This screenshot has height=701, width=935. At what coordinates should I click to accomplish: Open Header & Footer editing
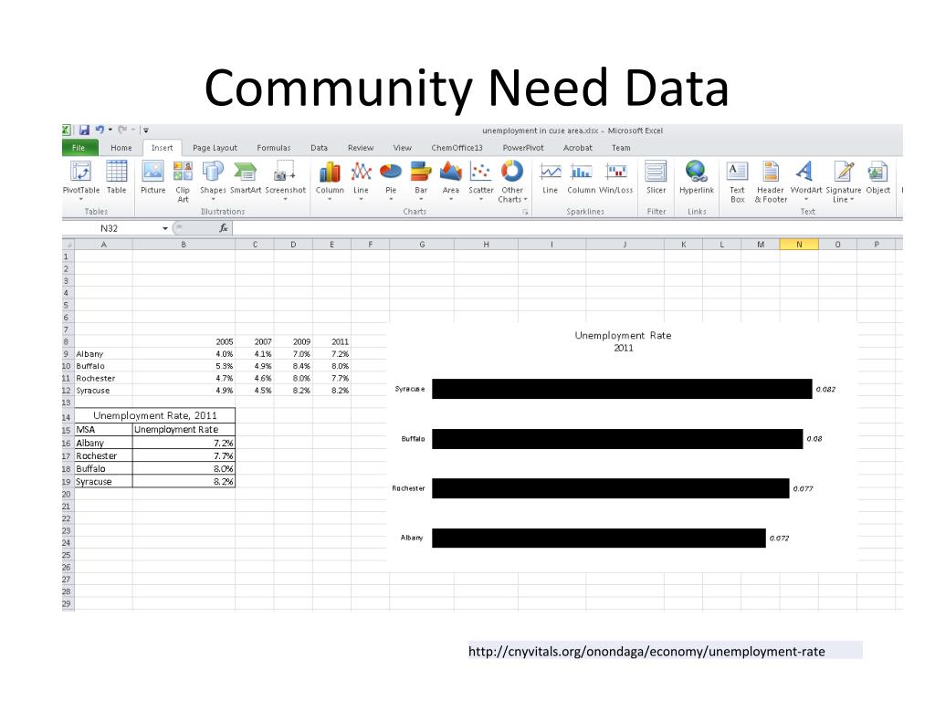tap(771, 182)
